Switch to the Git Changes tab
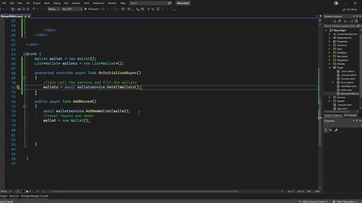Screen dimensions: 362x203 (x=350, y=115)
